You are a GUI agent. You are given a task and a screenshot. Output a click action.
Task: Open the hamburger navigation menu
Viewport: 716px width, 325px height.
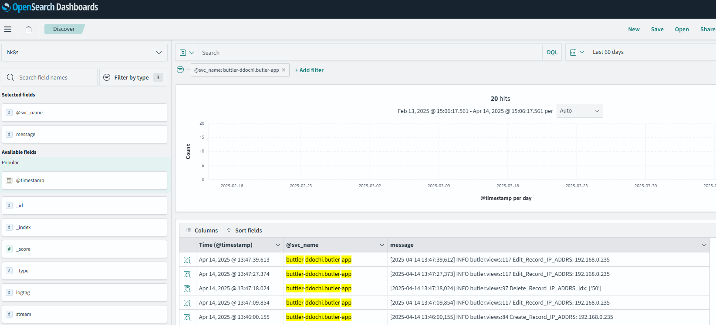pyautogui.click(x=8, y=29)
